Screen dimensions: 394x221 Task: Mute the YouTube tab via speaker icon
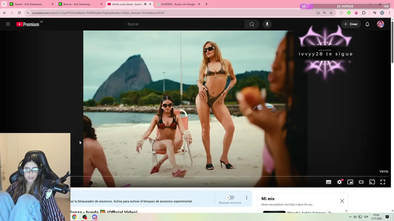[x=145, y=4]
